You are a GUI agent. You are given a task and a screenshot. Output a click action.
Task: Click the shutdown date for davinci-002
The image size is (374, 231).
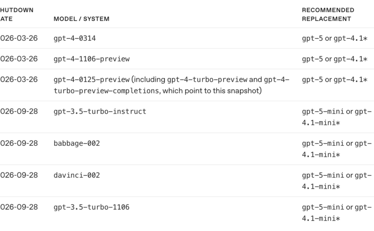coord(19,175)
